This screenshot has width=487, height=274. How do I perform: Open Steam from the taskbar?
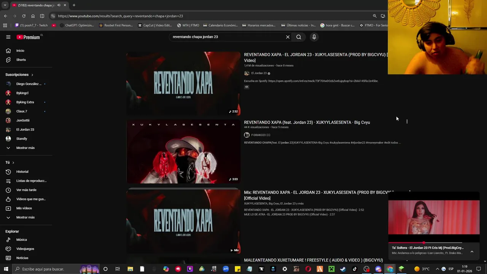point(343,269)
